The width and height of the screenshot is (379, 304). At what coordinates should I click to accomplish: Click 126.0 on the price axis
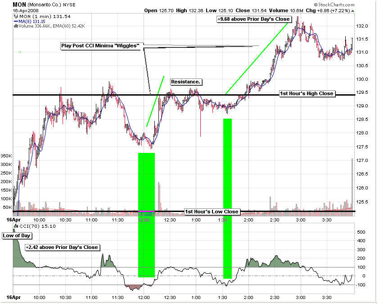click(362, 188)
